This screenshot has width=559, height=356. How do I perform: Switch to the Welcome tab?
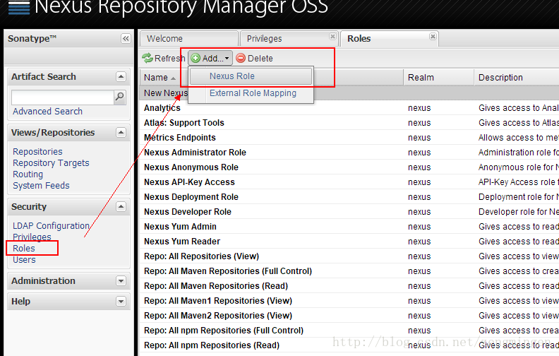[x=189, y=39]
